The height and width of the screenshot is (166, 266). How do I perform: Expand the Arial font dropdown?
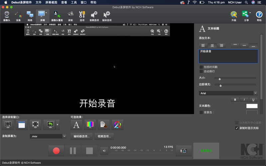(x=255, y=93)
